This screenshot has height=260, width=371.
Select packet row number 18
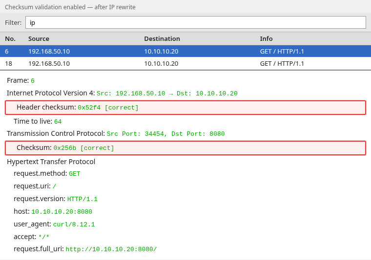[x=185, y=63]
